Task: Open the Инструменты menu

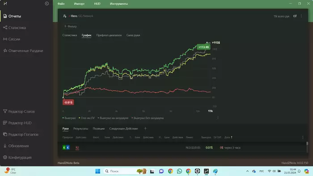Action: (119, 4)
